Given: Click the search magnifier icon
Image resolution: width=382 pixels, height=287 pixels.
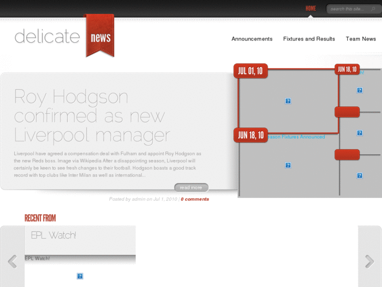Looking at the screenshot, I should tap(373, 9).
